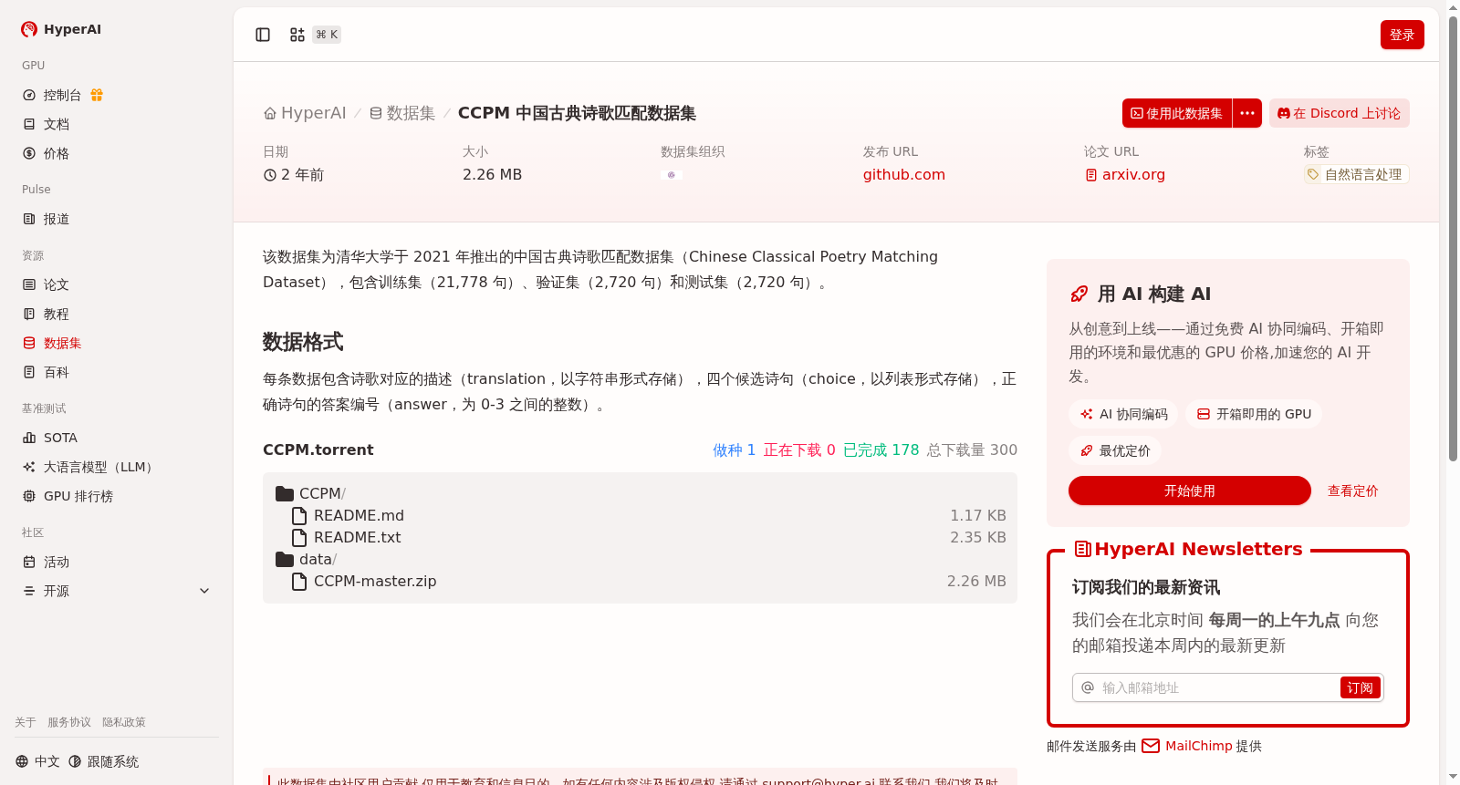Open 百科 in the sidebar
The width and height of the screenshot is (1460, 785).
coord(57,372)
